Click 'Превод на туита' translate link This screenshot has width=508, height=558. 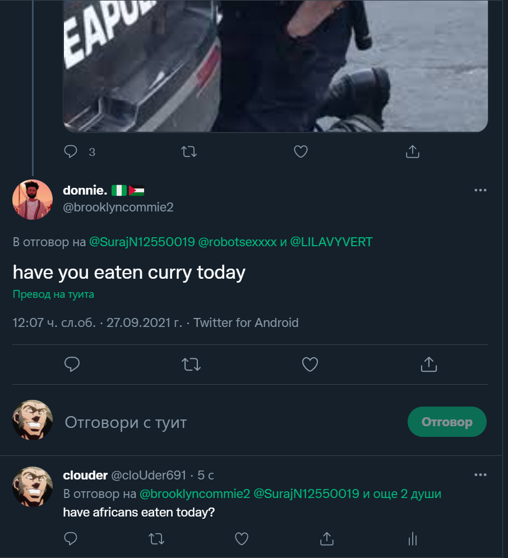53,294
